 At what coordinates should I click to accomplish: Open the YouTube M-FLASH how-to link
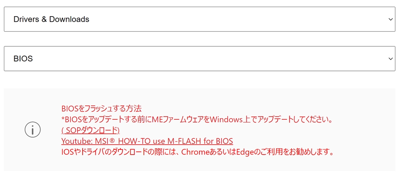click(147, 141)
